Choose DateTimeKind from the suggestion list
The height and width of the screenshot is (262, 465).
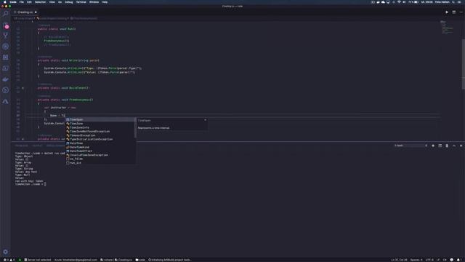click(x=100, y=147)
